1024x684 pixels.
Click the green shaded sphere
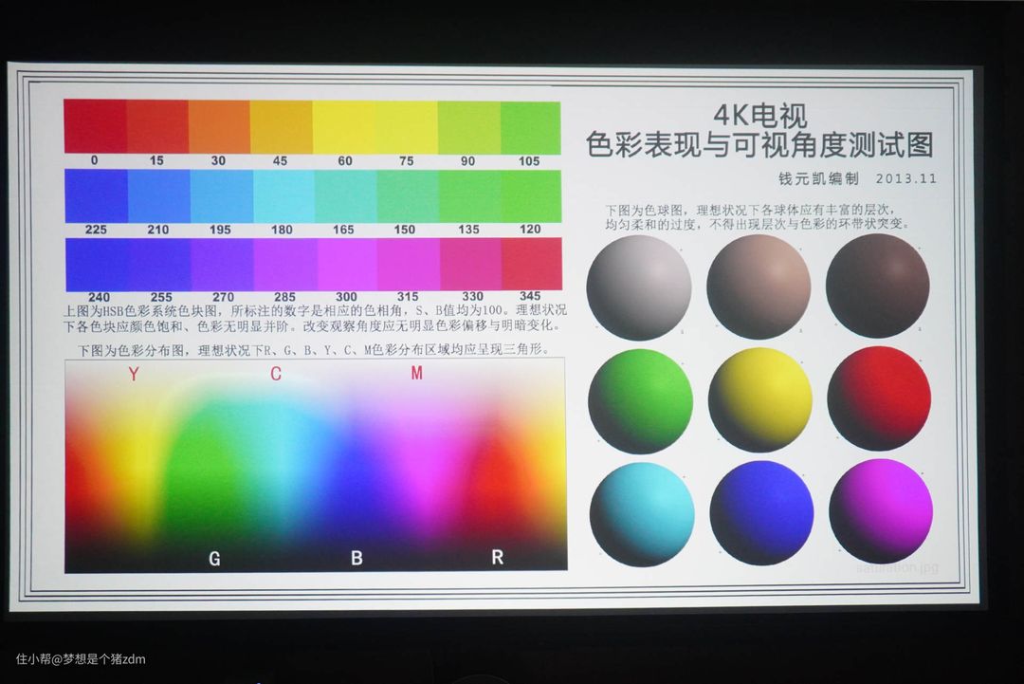coord(640,401)
